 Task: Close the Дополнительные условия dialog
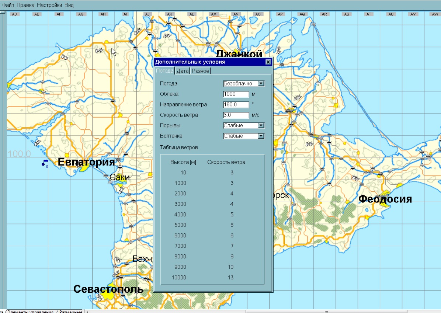pos(268,62)
